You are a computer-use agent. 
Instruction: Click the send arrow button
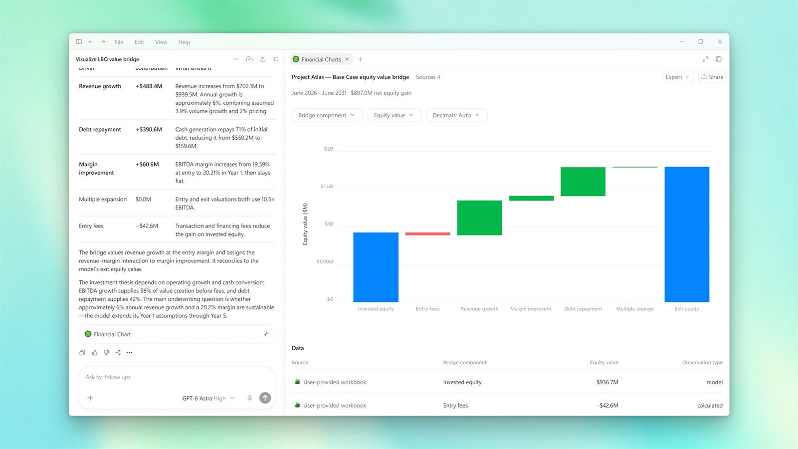pyautogui.click(x=265, y=398)
